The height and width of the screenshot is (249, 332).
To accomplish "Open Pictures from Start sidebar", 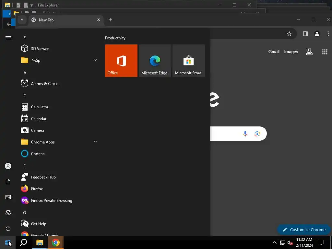I will coord(8,197).
